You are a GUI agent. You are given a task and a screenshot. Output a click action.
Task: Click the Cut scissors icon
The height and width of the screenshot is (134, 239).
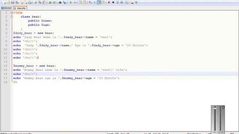point(36,3)
